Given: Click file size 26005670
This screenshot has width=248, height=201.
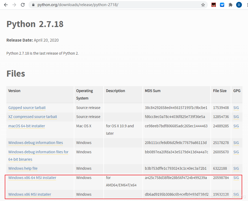Looking at the screenshot, I should point(221,152).
